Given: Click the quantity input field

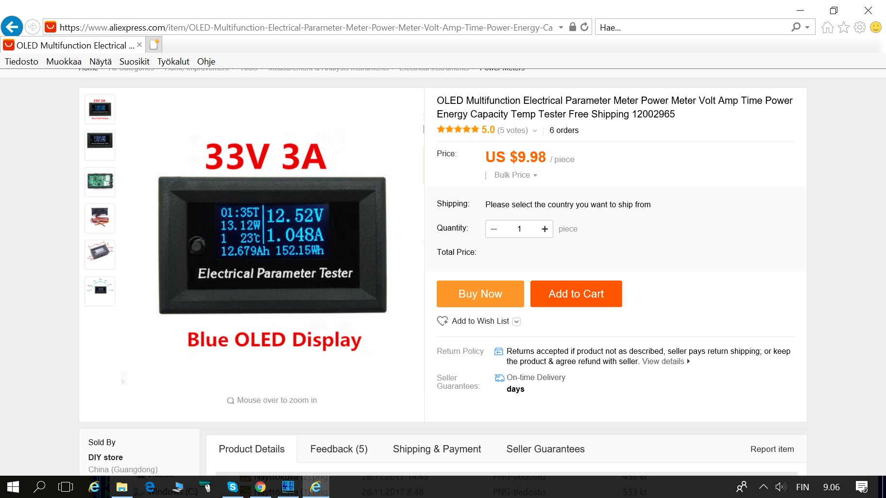Looking at the screenshot, I should (x=519, y=229).
